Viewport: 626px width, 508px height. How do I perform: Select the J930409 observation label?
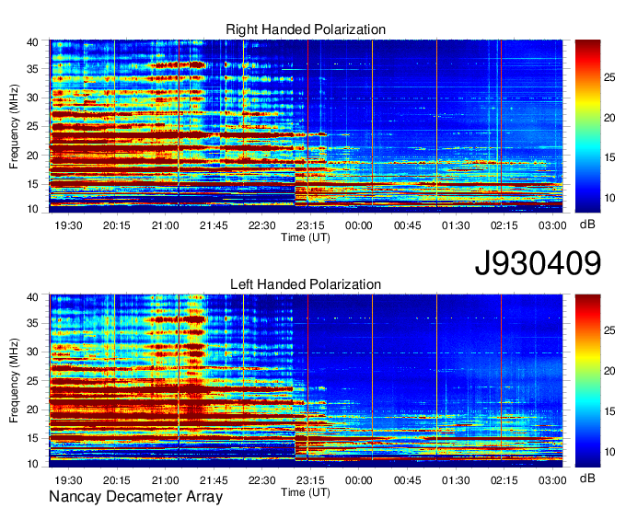[x=538, y=262]
